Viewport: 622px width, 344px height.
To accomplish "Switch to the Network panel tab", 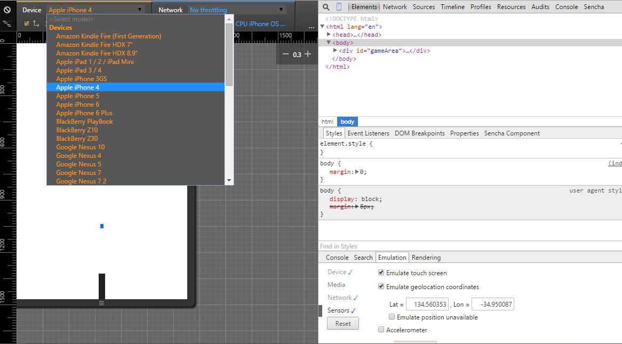I will (395, 7).
